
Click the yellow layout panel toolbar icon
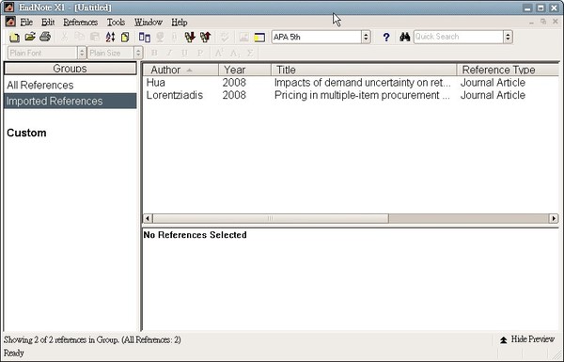(x=259, y=37)
